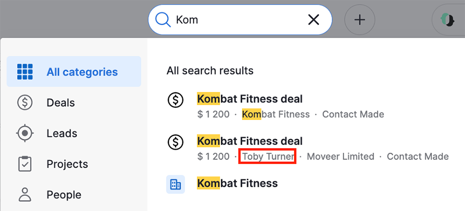Click the Deals dollar icon in sidebar
The height and width of the screenshot is (211, 465).
[x=25, y=103]
